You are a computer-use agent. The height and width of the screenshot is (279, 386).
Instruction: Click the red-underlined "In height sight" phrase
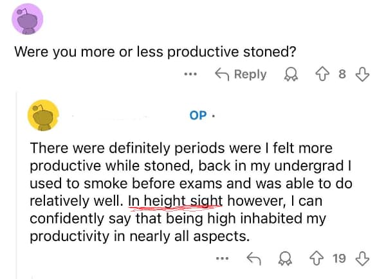pyautogui.click(x=174, y=201)
